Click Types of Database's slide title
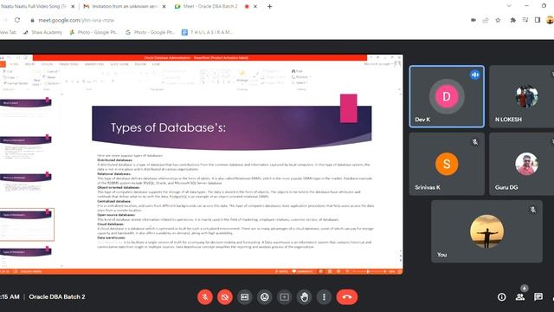 168,127
